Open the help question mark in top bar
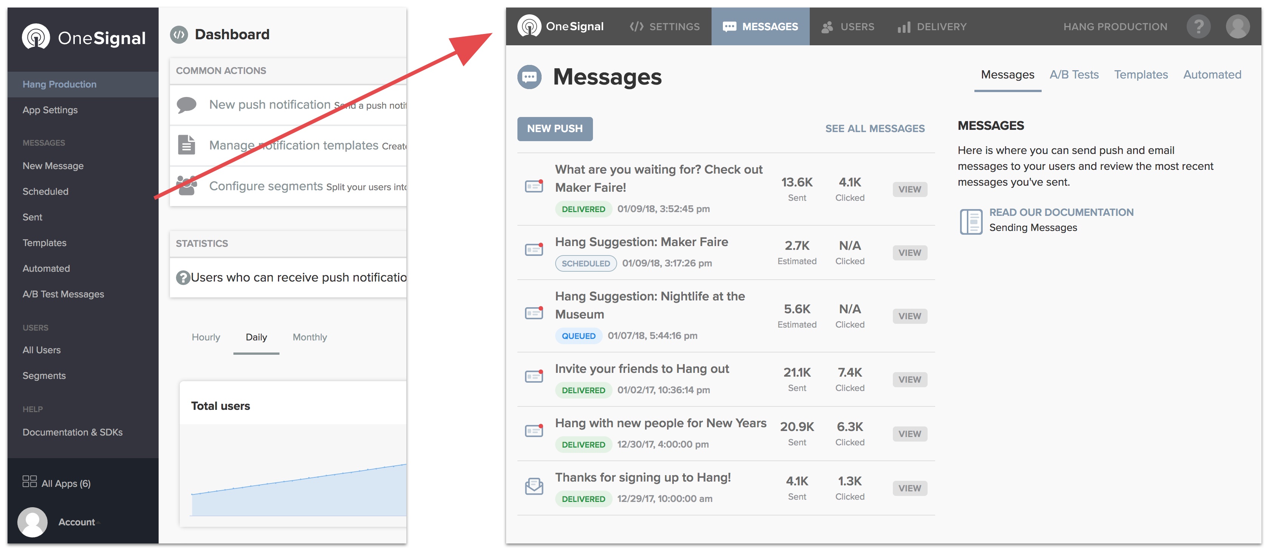 1198,26
